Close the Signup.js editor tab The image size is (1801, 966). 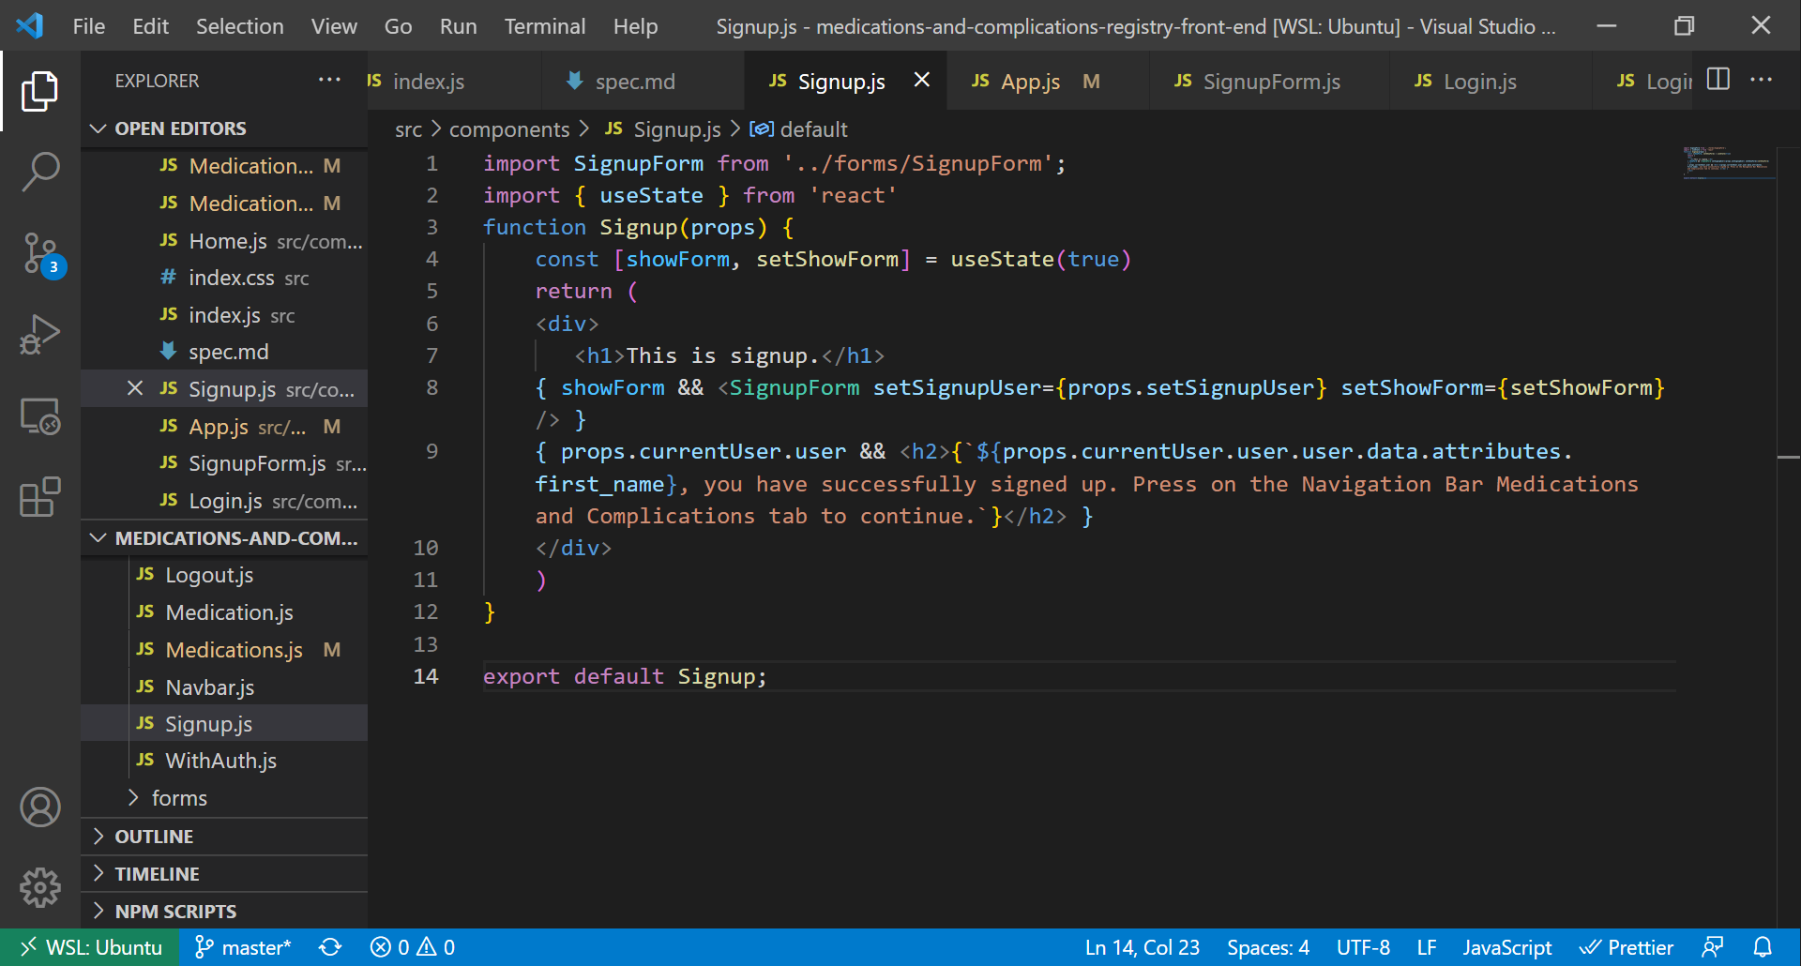coord(922,81)
